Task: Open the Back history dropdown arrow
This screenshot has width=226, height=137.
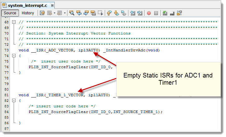Action: [54, 13]
